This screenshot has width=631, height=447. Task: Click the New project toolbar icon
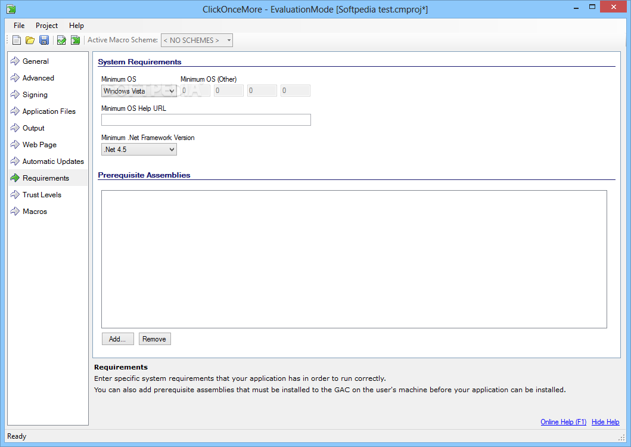[x=17, y=40]
